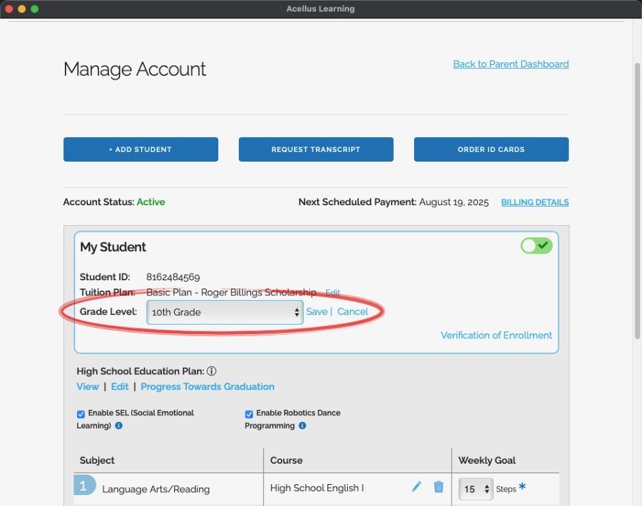Click the number 1 badge for Language Arts
Viewport: 642px width, 506px height.
pos(84,486)
